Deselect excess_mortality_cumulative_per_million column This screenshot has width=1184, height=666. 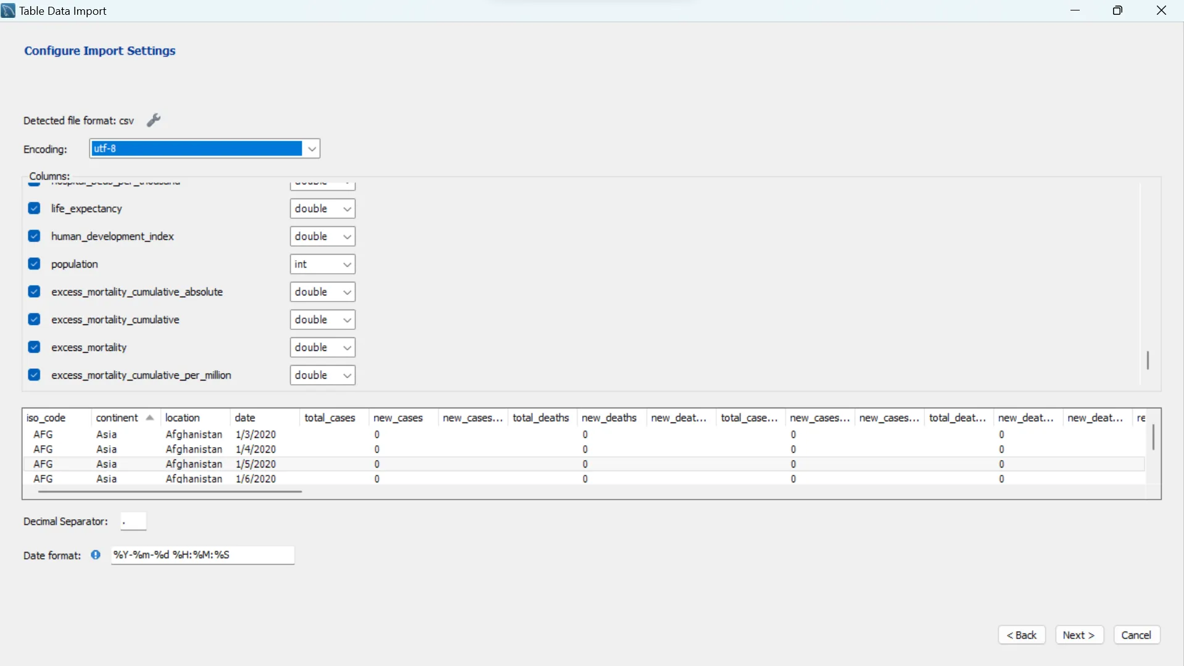coord(35,375)
